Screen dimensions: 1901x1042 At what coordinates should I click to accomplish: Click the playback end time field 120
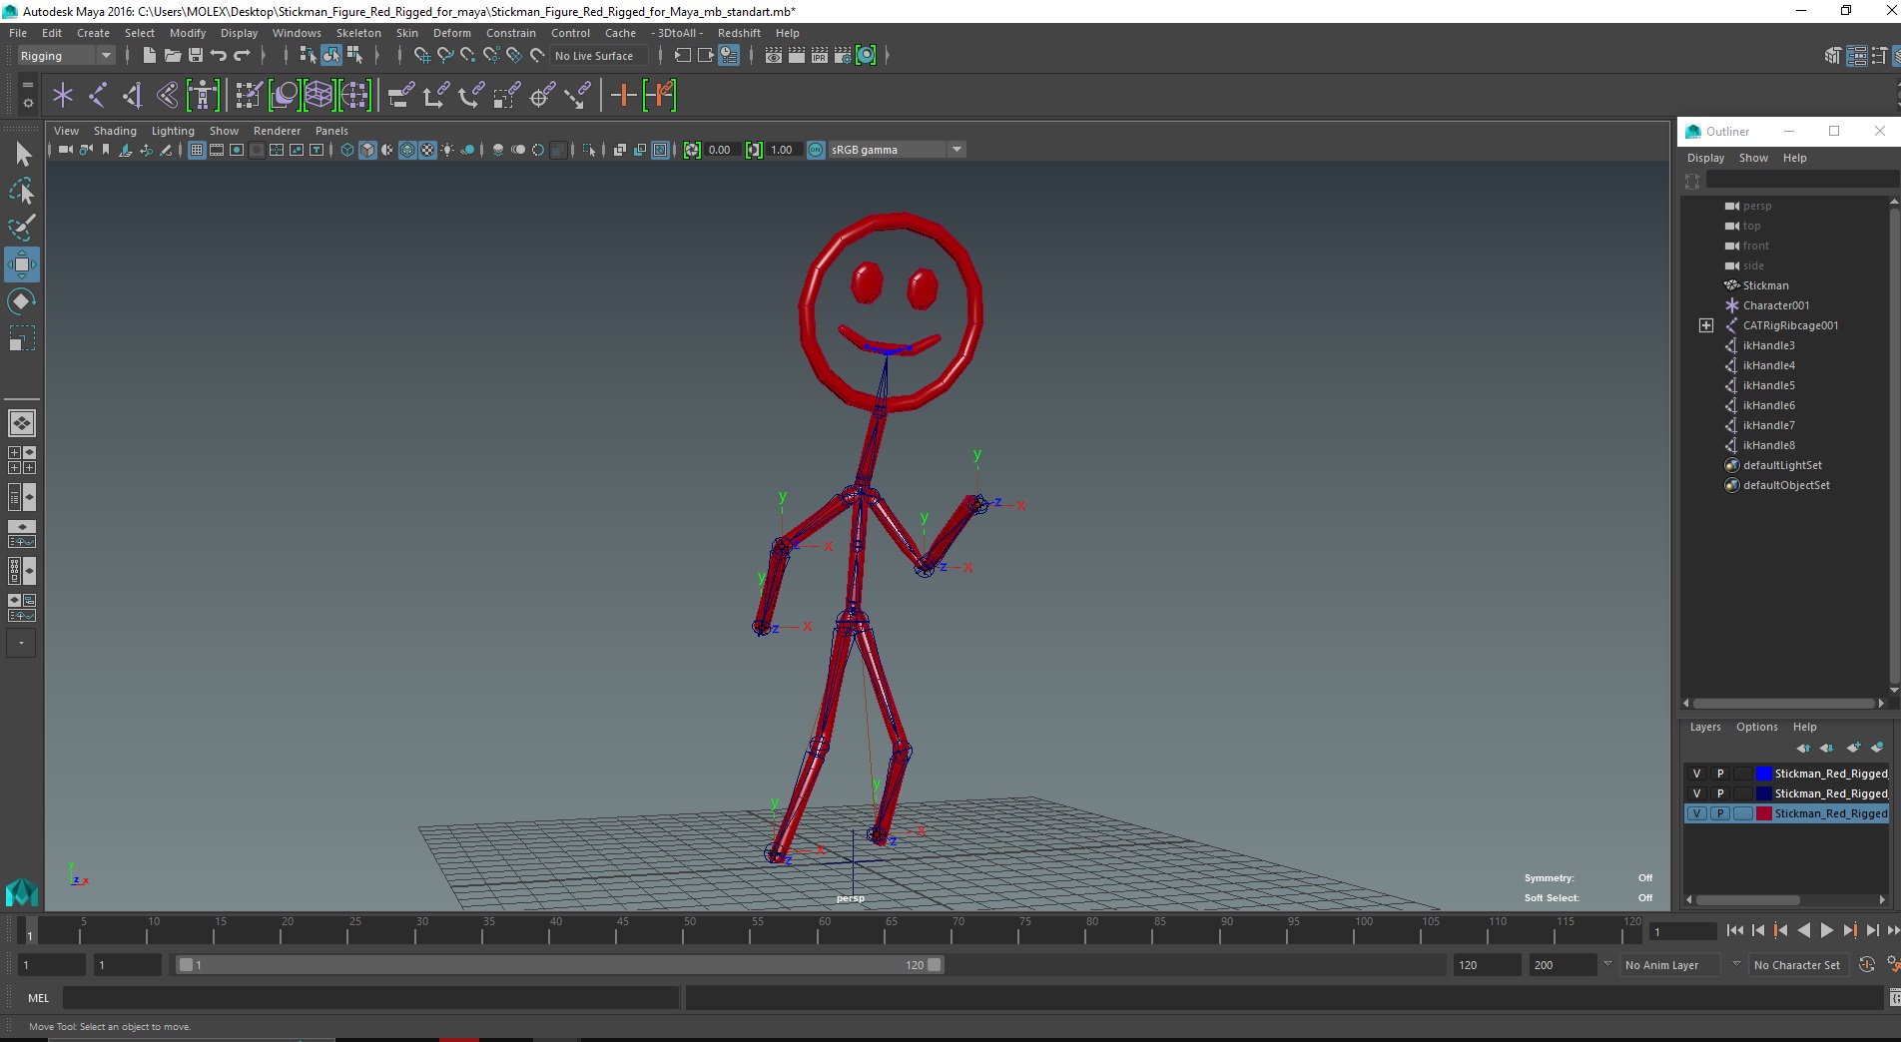click(x=1486, y=965)
